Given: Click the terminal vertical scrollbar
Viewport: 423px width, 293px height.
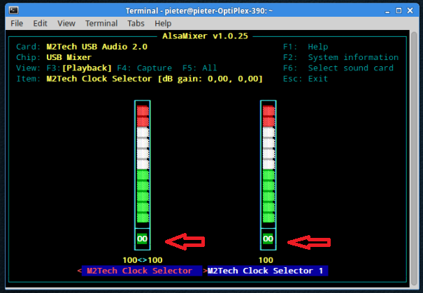Looking at the screenshot, I should pos(415,159).
